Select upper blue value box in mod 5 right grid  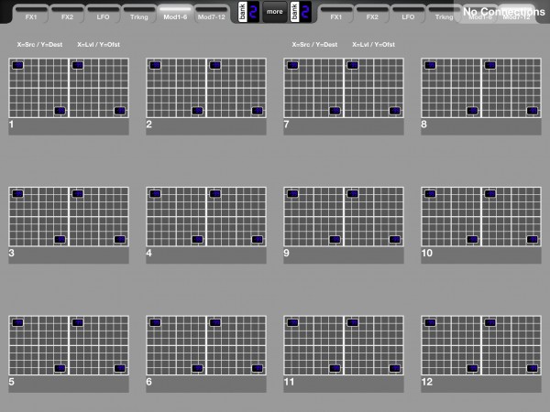(78, 322)
